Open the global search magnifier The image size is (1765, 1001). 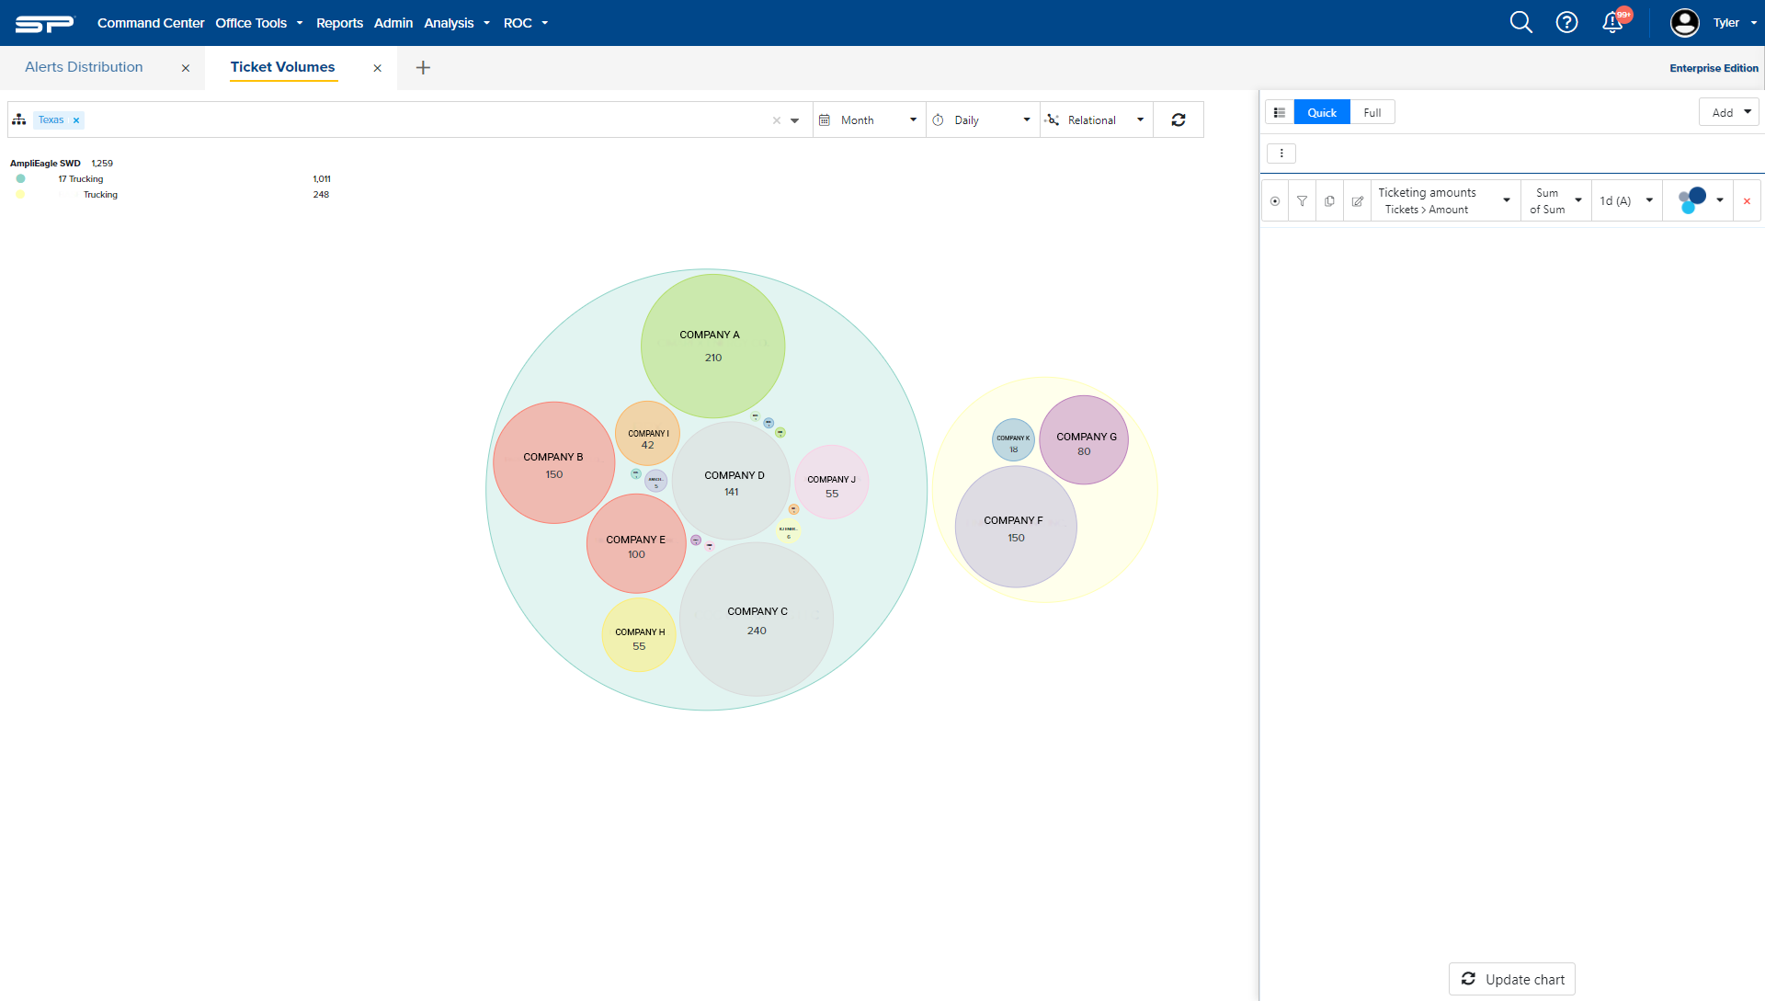(x=1520, y=22)
